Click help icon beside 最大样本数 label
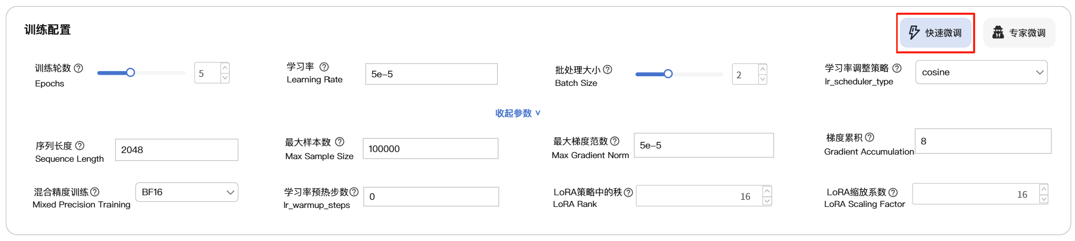This screenshot has height=241, width=1075. point(340,142)
